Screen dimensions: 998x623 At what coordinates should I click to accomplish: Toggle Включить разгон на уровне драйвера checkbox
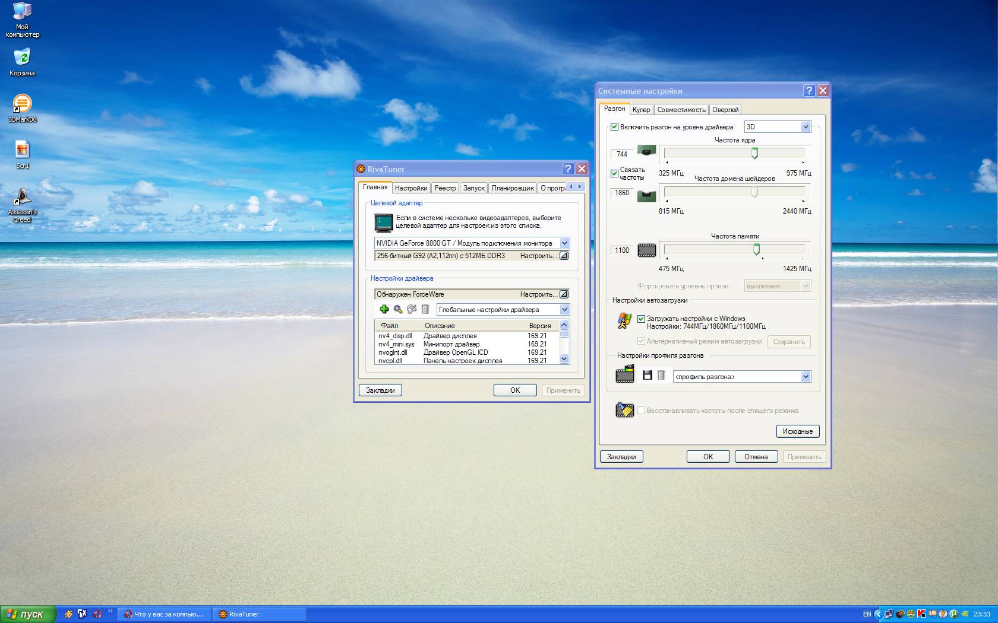tap(615, 126)
